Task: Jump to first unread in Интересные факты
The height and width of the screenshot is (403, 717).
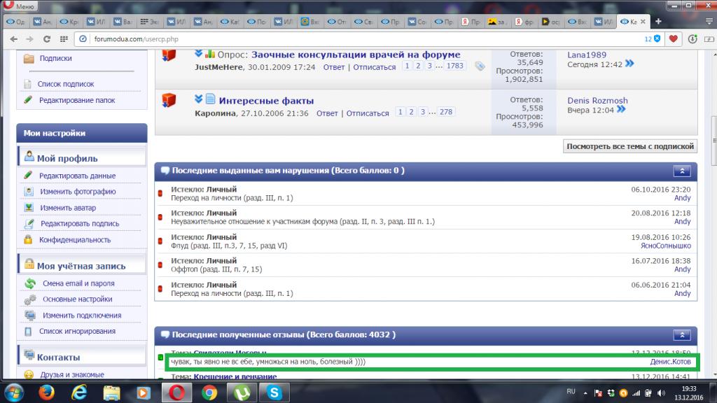Action: pyautogui.click(x=198, y=99)
